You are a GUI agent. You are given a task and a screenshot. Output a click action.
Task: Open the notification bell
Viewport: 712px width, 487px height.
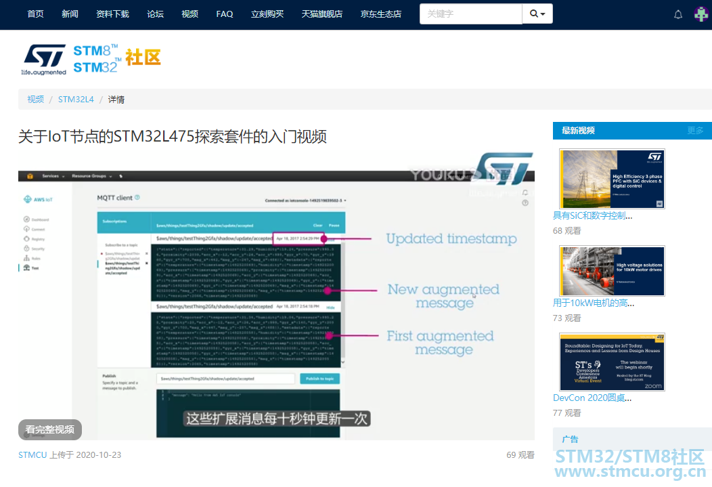coord(678,14)
